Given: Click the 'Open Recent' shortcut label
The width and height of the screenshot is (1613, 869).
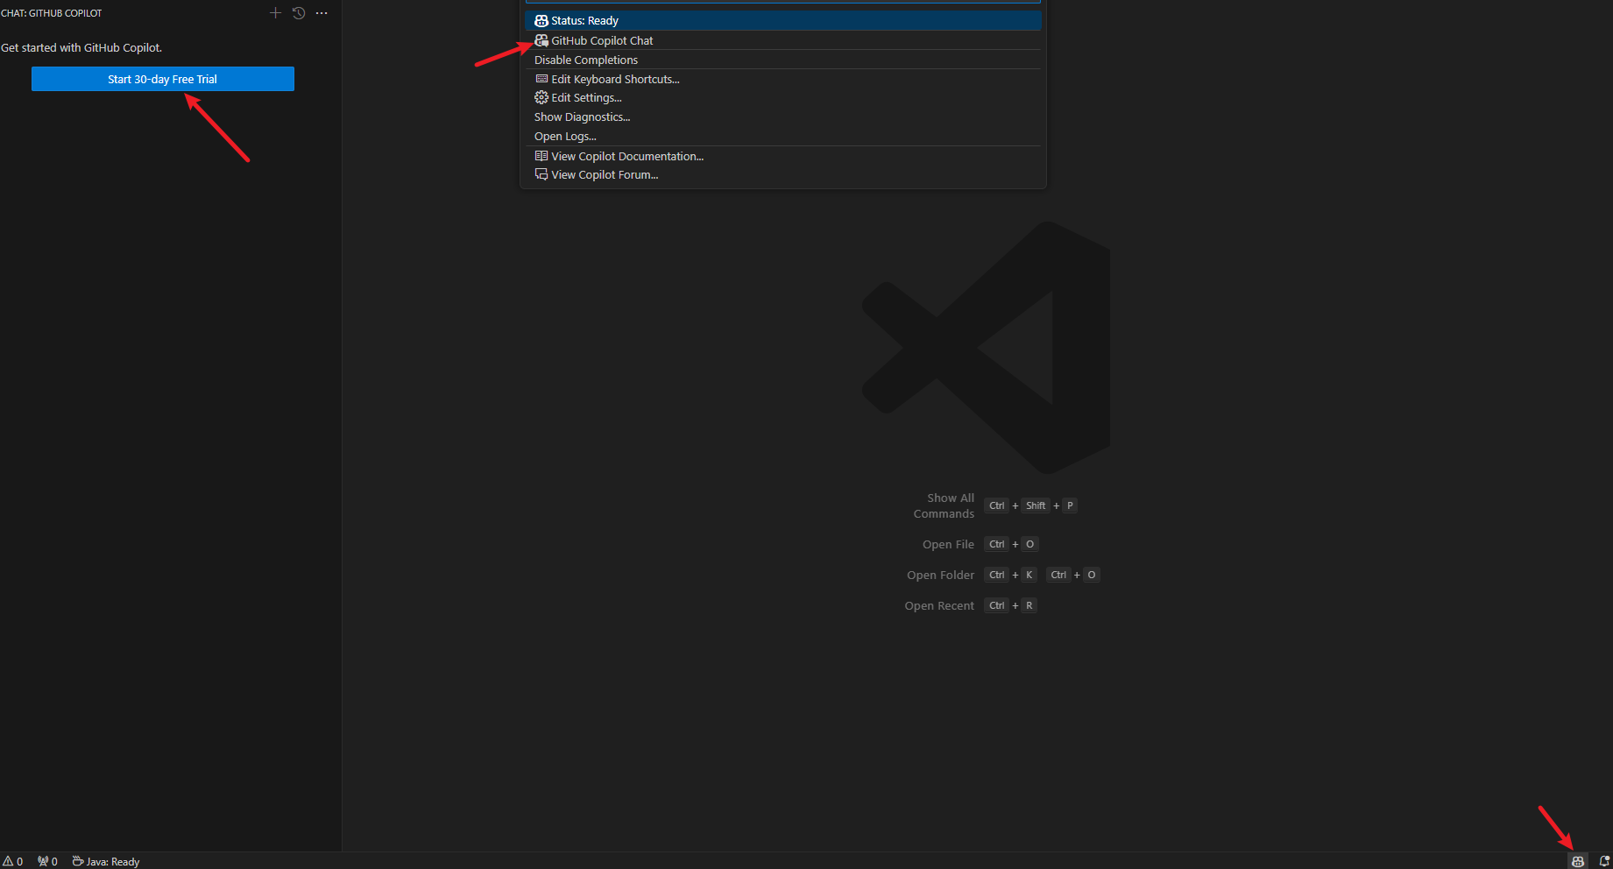Looking at the screenshot, I should pyautogui.click(x=939, y=605).
